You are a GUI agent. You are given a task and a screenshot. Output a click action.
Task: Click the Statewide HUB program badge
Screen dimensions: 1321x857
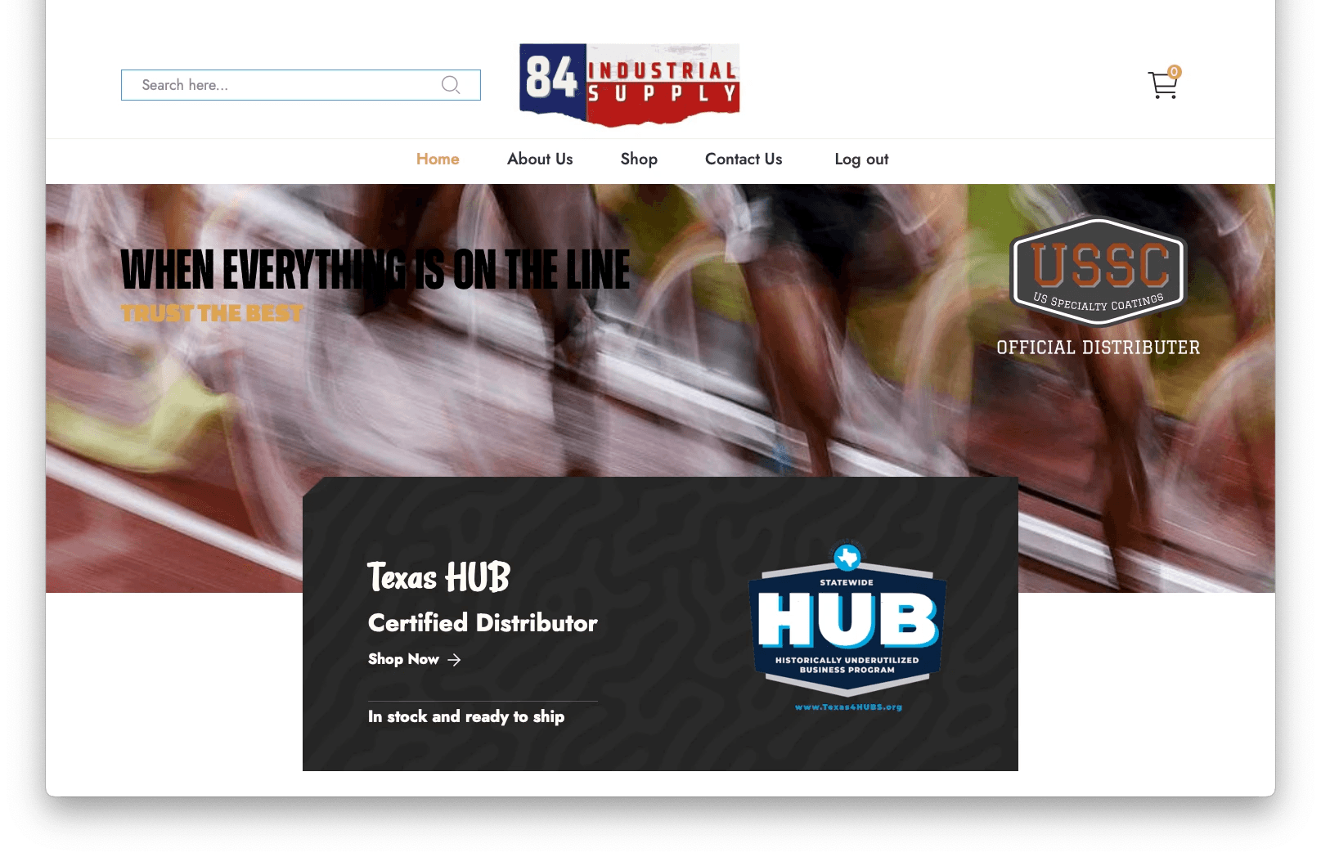pyautogui.click(x=847, y=619)
